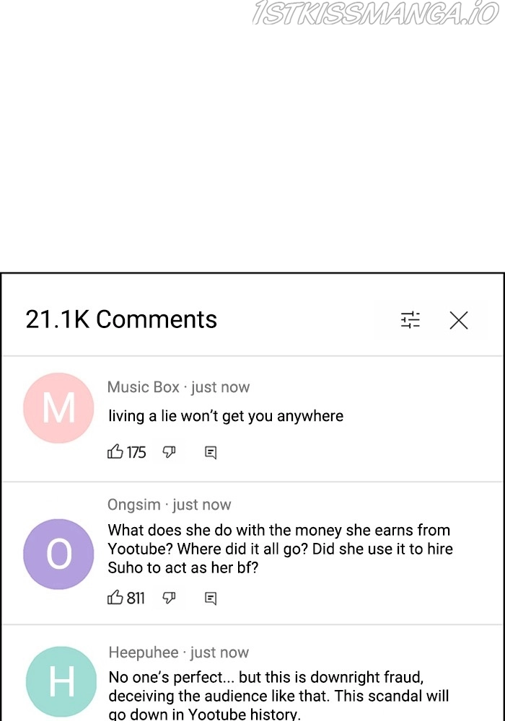505x721 pixels.
Task: Select Ongsim's comment about Yootube money
Action: [280, 549]
